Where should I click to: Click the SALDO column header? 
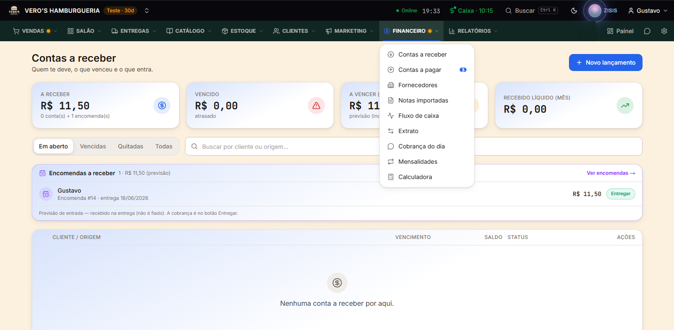493,237
